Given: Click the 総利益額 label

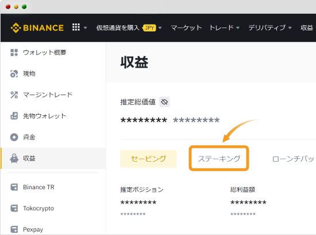Looking at the screenshot, I should [x=242, y=189].
